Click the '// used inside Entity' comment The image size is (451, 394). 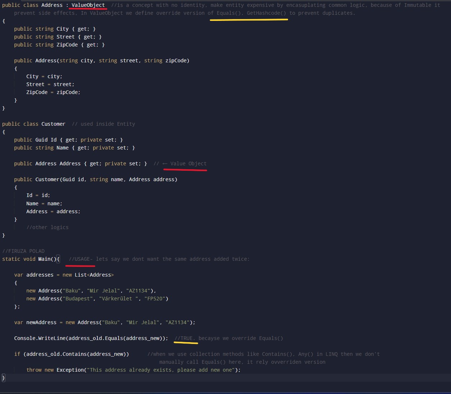104,124
